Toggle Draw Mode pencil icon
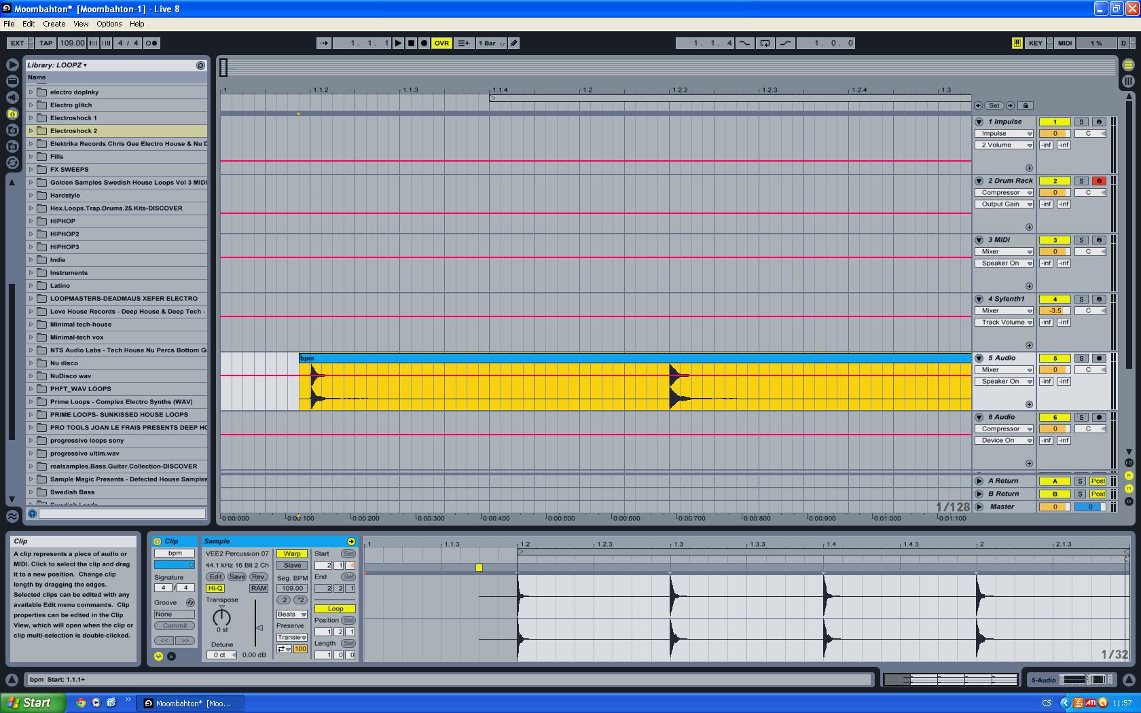This screenshot has width=1141, height=713. [x=514, y=43]
